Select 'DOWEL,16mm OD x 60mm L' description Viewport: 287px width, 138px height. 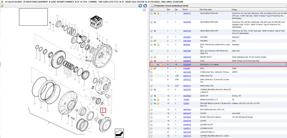coord(211,117)
